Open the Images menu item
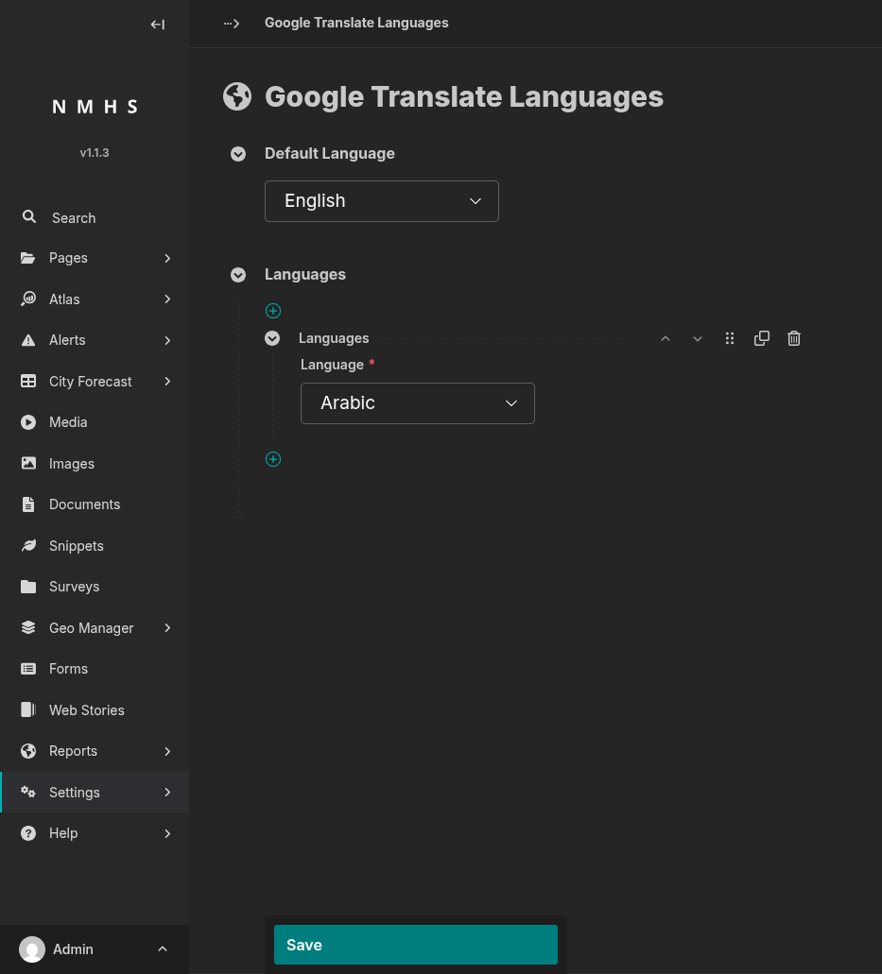 (x=95, y=464)
